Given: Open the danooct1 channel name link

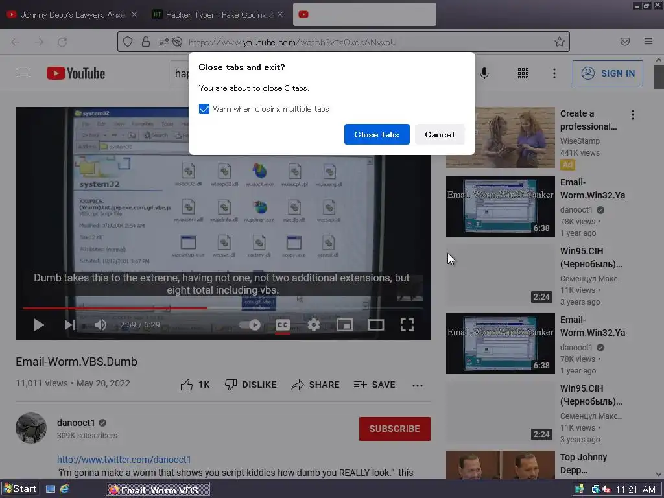Looking at the screenshot, I should tap(77, 423).
